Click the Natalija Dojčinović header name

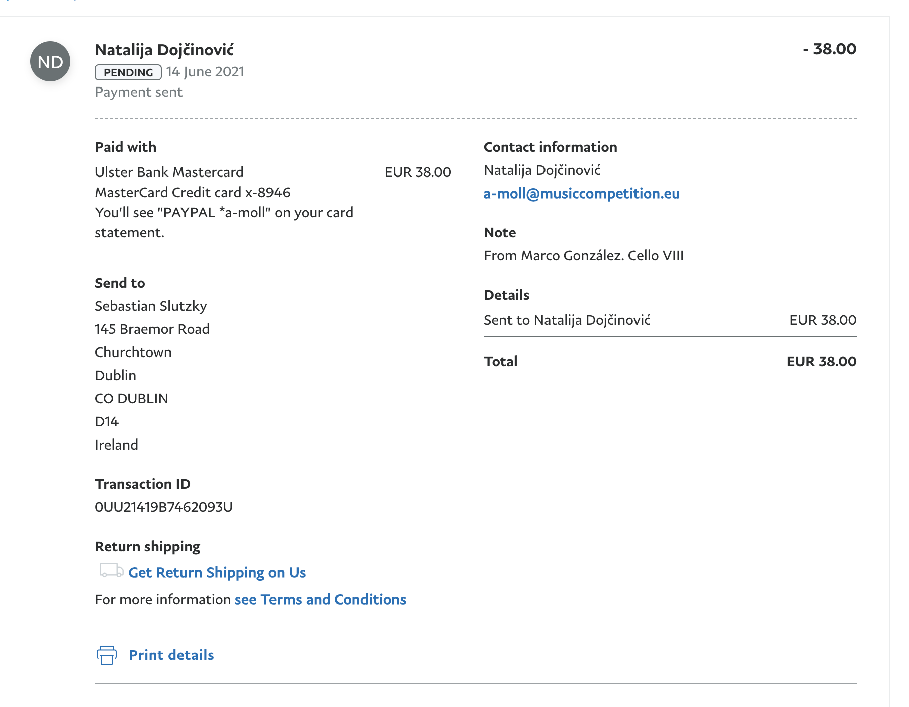click(164, 50)
